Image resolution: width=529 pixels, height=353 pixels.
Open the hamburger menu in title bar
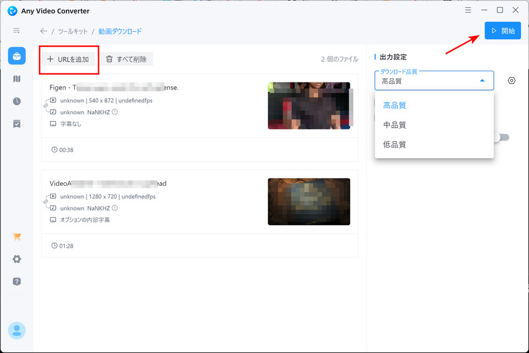tap(468, 10)
